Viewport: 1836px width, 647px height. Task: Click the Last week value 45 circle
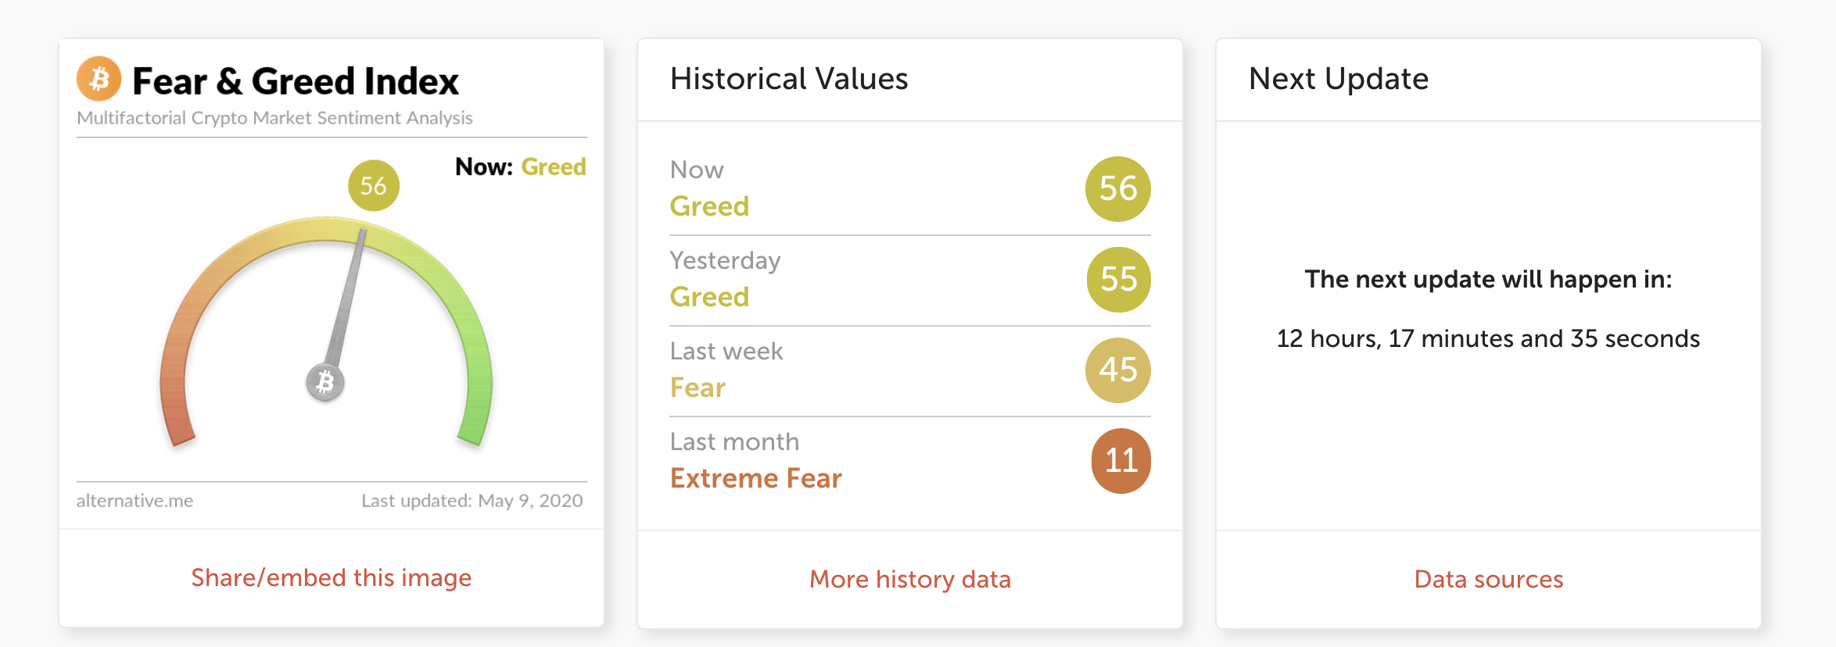1118,370
